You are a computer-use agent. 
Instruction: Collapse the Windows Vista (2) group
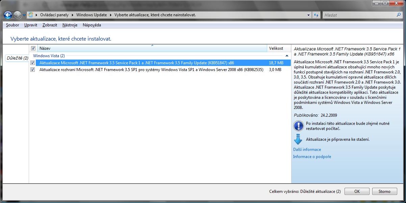pos(287,56)
